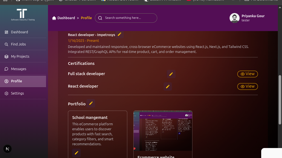View the Full stack developer certificate
Viewport: 282px width, 158px height.
[x=247, y=74]
